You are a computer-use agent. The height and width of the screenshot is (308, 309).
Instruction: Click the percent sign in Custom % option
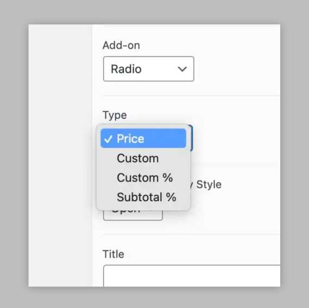tap(167, 178)
